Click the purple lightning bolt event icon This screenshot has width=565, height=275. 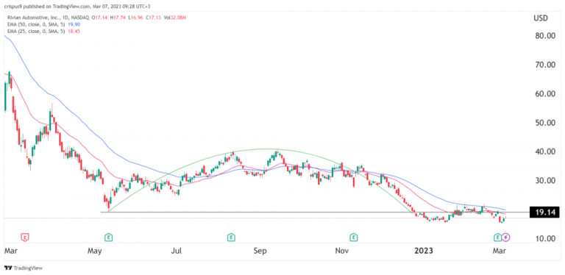click(x=506, y=238)
